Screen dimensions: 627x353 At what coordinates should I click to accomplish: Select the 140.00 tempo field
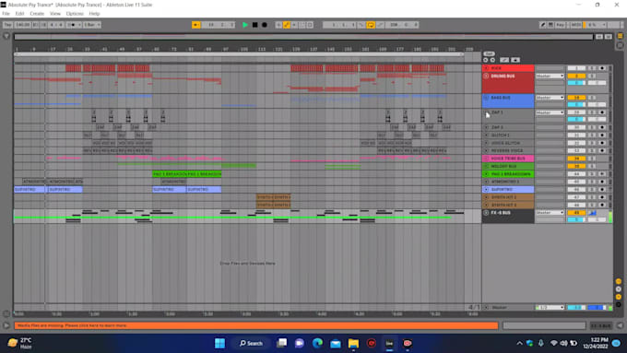point(22,25)
